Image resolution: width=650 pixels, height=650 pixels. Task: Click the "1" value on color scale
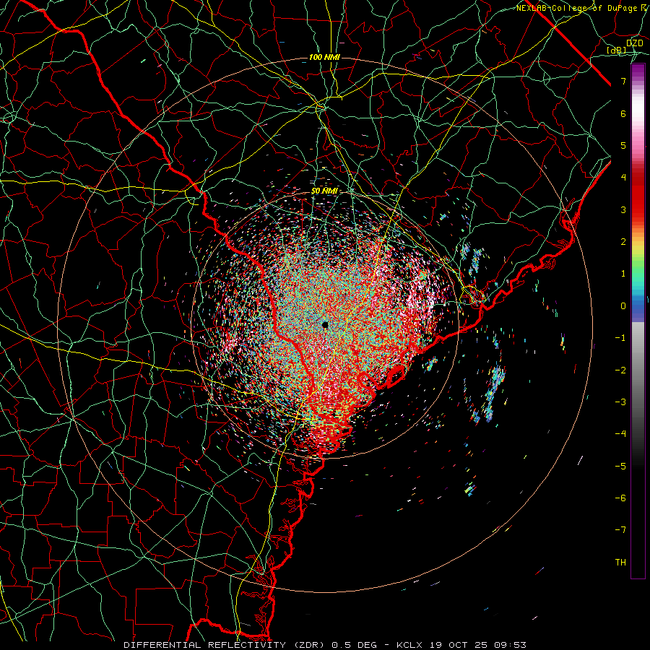pyautogui.click(x=623, y=274)
